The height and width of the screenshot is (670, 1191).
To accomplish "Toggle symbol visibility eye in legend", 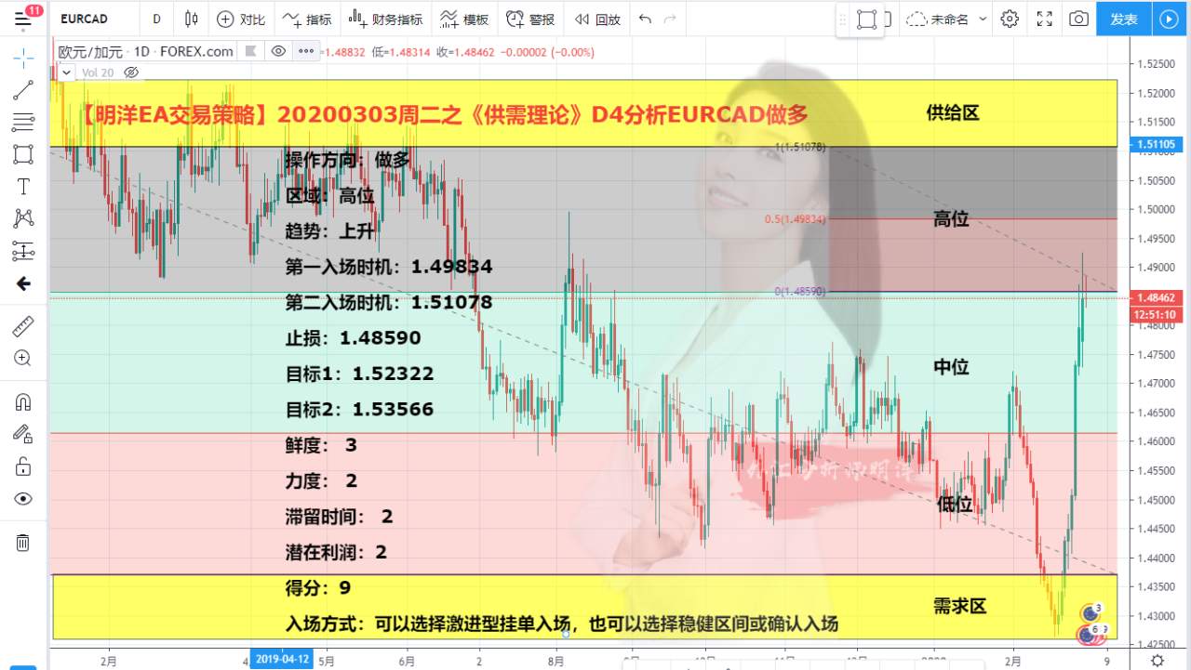I will tap(278, 51).
